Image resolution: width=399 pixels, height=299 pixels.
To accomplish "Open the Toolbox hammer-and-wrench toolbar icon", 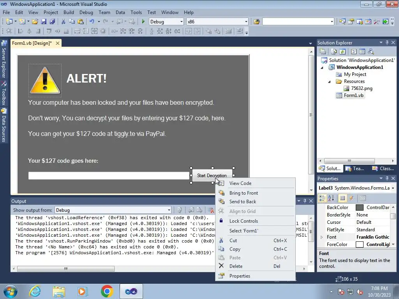I will click(377, 22).
